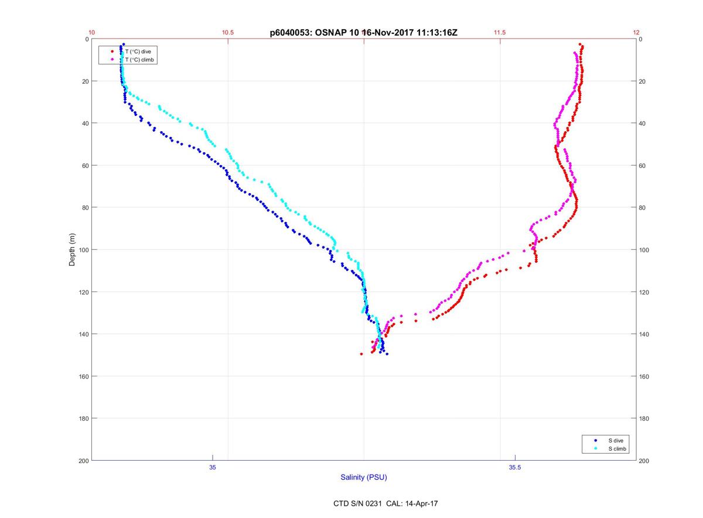The width and height of the screenshot is (703, 518).
Task: Click the magenta marker for T climb legend
Action: pyautogui.click(x=112, y=60)
